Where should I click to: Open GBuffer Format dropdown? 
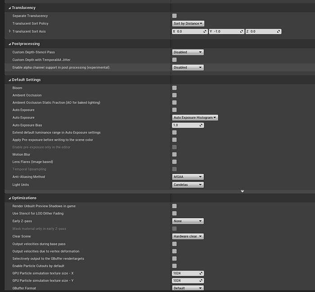(x=188, y=288)
